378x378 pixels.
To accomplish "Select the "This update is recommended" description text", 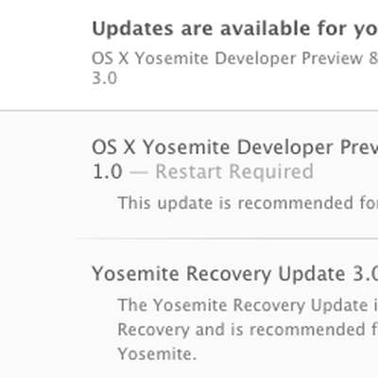I will [248, 203].
